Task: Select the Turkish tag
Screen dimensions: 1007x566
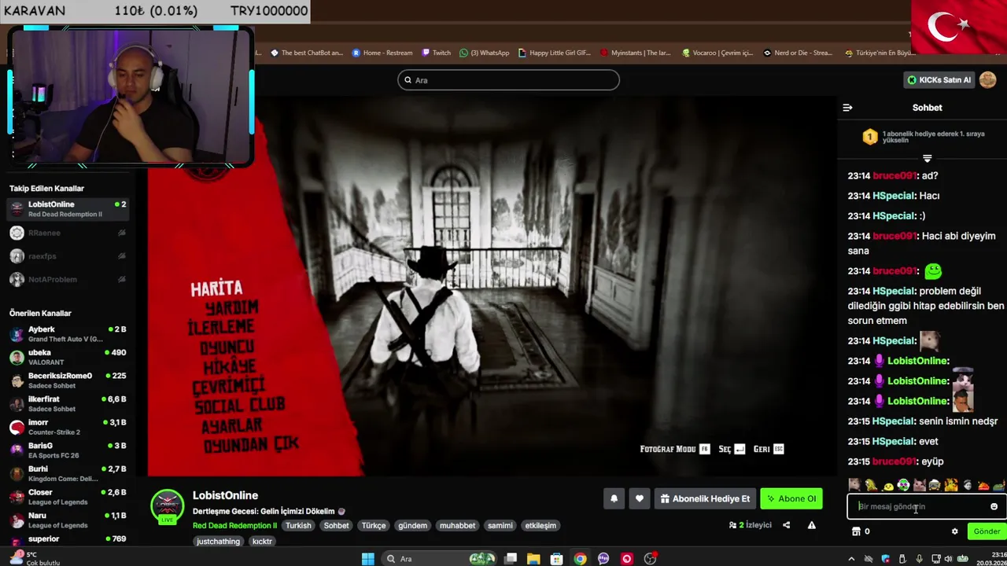Action: click(298, 526)
